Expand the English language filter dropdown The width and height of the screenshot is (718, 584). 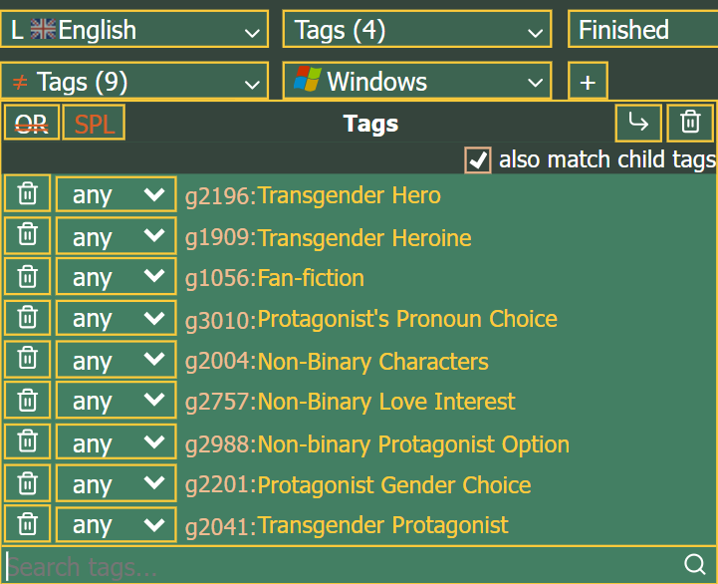point(134,30)
